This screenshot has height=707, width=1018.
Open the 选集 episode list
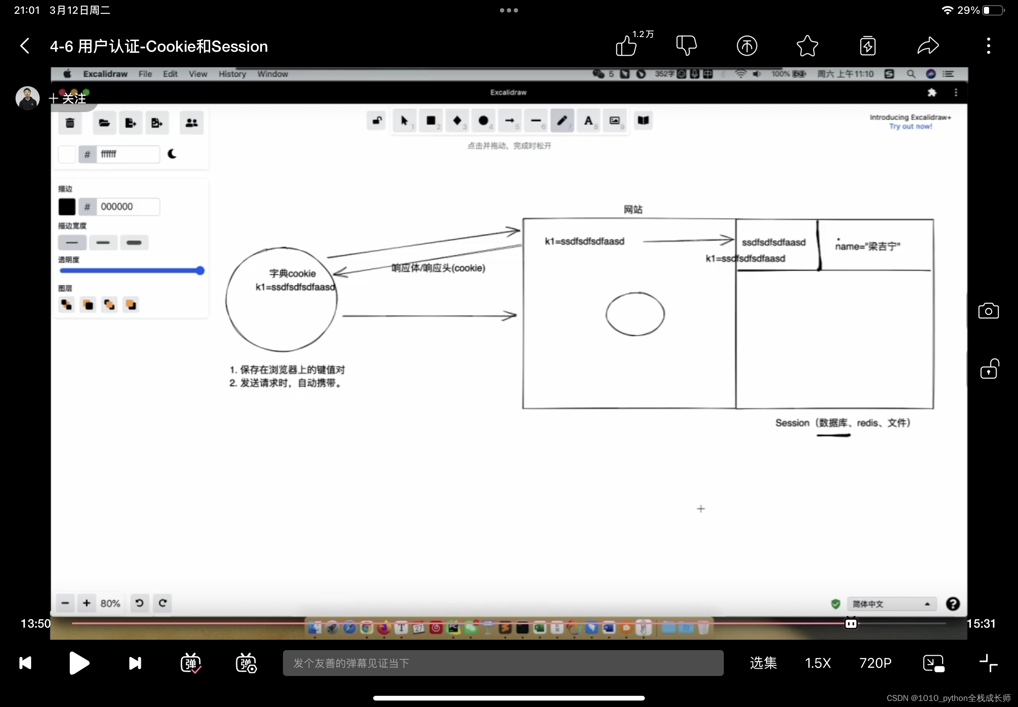coord(763,663)
